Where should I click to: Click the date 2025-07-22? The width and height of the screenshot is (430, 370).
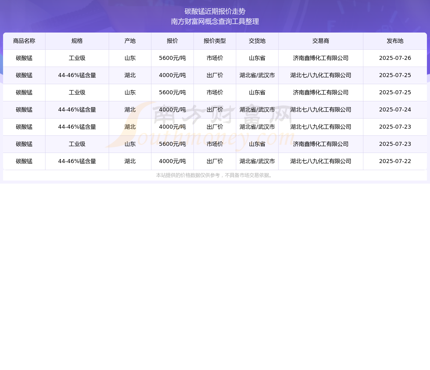(x=395, y=161)
